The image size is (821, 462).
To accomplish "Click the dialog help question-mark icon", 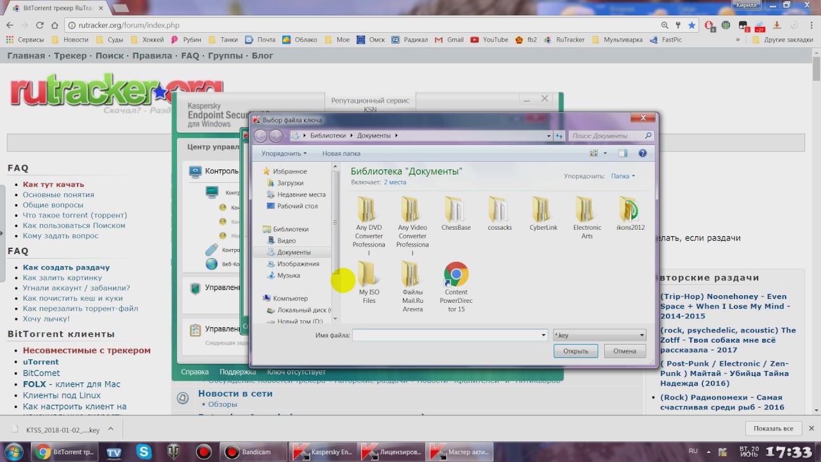I will (643, 153).
